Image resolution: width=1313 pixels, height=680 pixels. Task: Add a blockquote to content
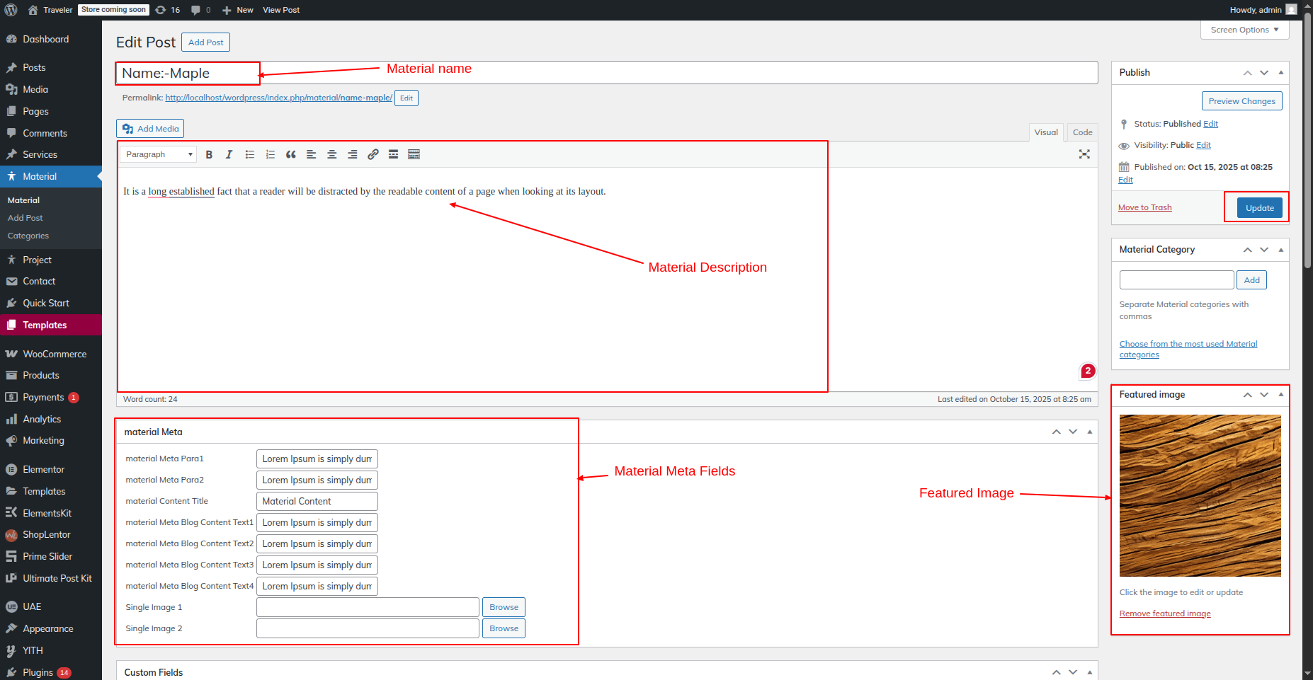click(290, 154)
